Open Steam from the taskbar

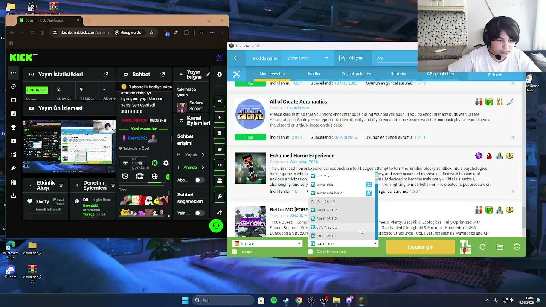[286, 300]
